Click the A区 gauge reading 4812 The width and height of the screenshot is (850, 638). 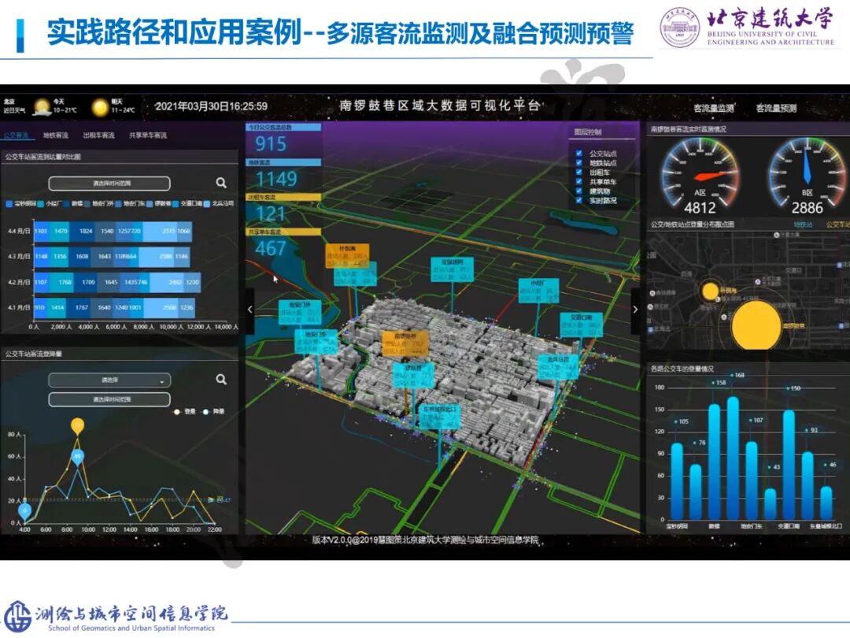pyautogui.click(x=700, y=208)
